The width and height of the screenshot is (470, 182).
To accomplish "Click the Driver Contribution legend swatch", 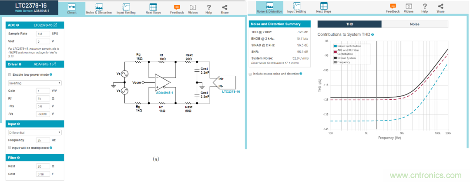I will 335,46.
